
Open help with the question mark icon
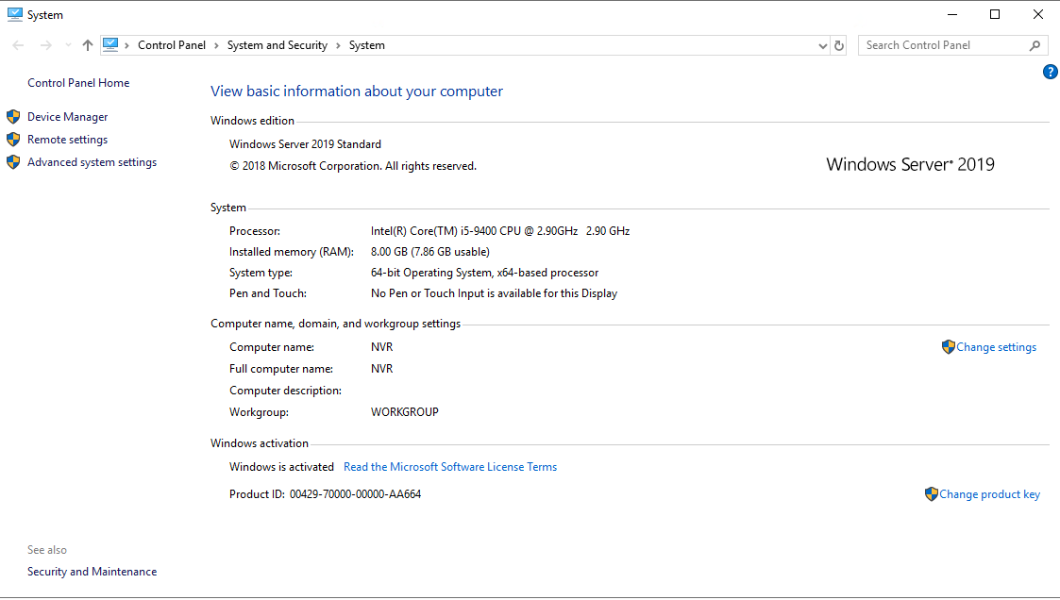click(x=1050, y=72)
